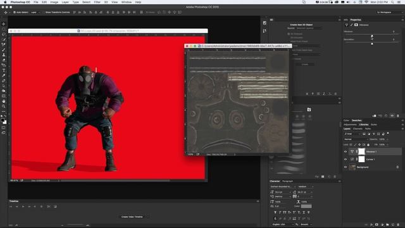405x228 pixels.
Task: Open timeline type arrow beside Create Video Timeline
Action: tap(148, 217)
